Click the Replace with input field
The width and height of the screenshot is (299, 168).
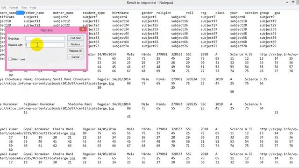pyautogui.click(x=45, y=45)
